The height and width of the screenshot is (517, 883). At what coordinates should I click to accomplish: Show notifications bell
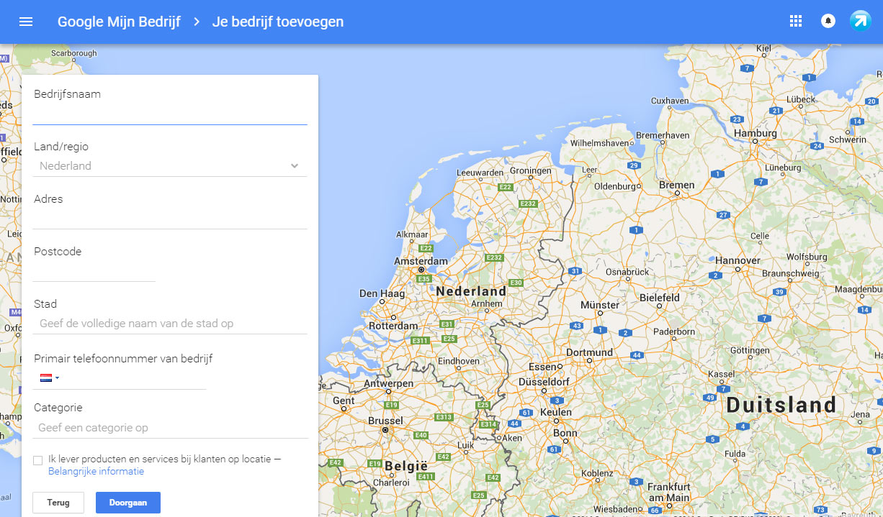pyautogui.click(x=828, y=21)
